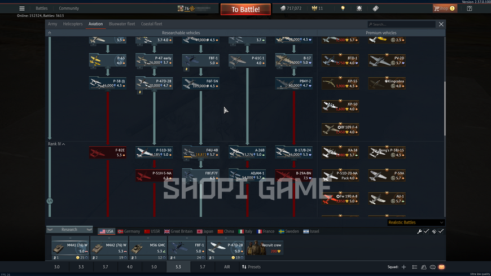The width and height of the screenshot is (491, 276).
Task: Select the 5.7 preset tab
Action: pos(202,267)
